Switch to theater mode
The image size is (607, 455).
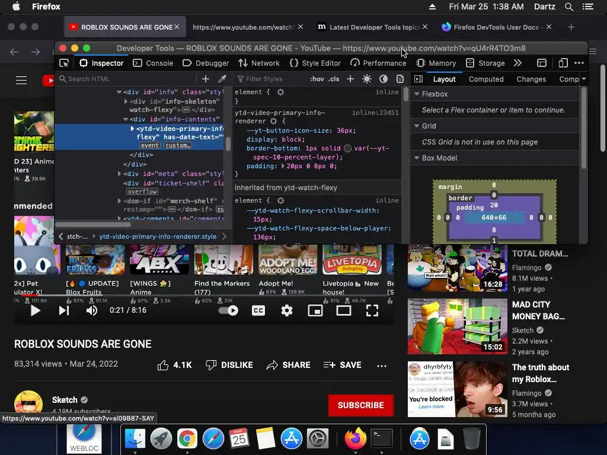point(343,310)
